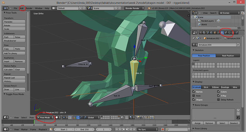Click the Breakdowner button
246x132 pixels.
14,41
